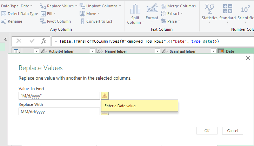Click the Statistics sigma icon

click(209, 9)
